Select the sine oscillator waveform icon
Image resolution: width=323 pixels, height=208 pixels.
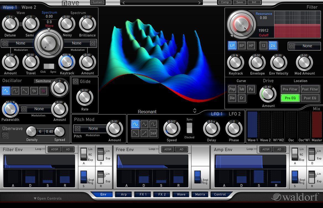(6, 91)
